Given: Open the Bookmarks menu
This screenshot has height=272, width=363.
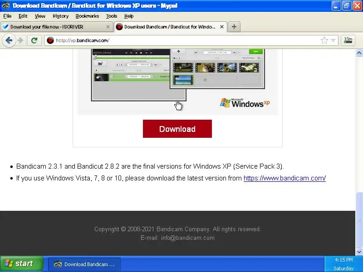Looking at the screenshot, I should (87, 16).
